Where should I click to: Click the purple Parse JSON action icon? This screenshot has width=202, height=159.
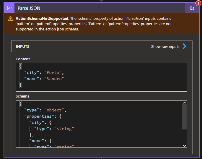coord(9,8)
